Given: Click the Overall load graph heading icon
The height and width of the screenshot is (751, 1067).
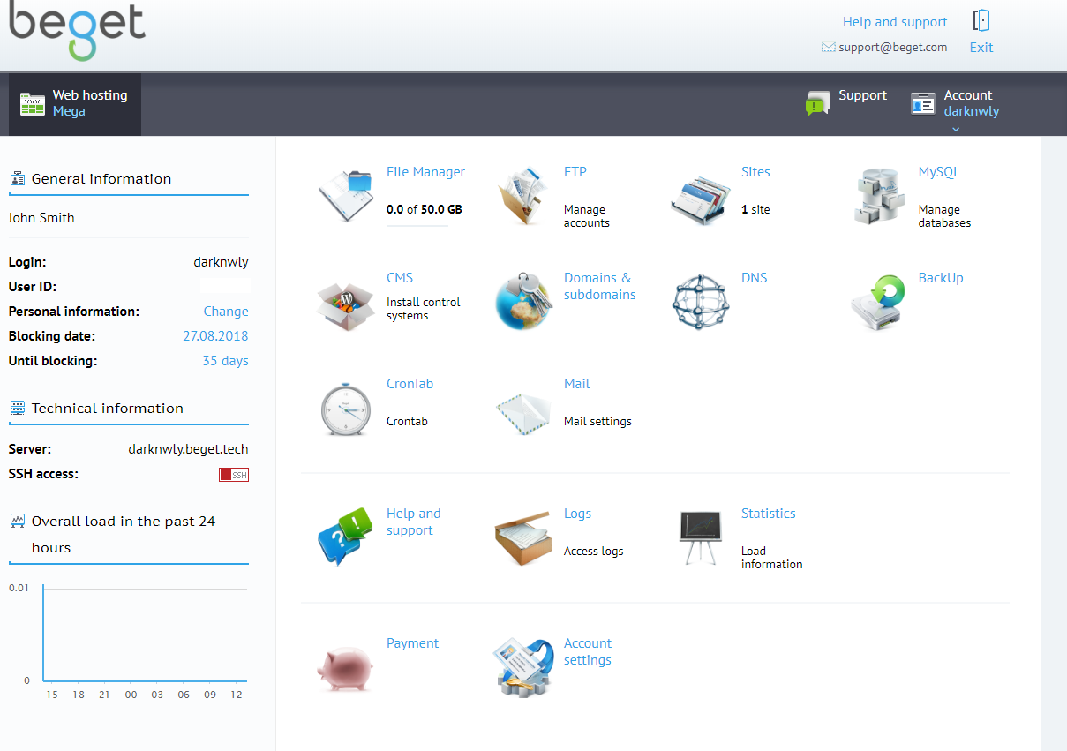Looking at the screenshot, I should (x=17, y=521).
